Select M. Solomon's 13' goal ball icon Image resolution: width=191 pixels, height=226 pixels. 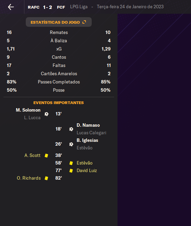coord(46,114)
